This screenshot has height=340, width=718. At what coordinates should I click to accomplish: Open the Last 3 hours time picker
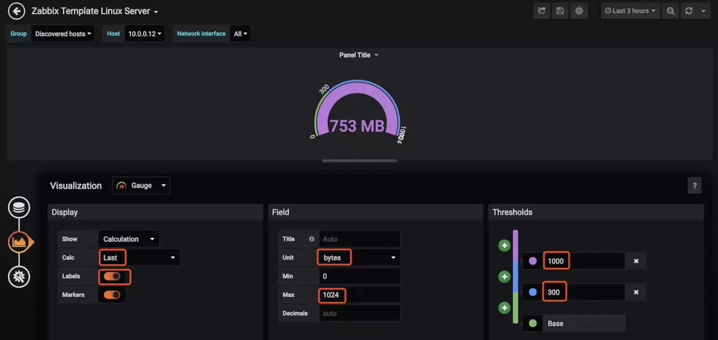pyautogui.click(x=630, y=11)
